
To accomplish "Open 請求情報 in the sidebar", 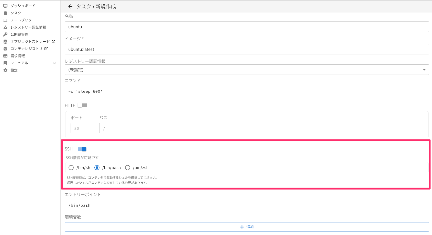I will tap(18, 56).
